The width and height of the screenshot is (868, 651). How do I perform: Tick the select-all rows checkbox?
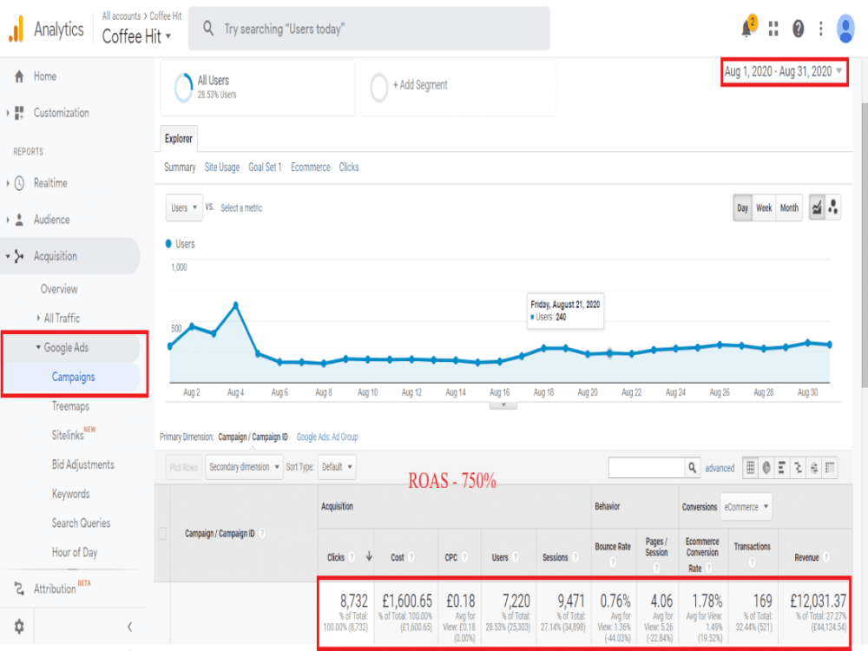coord(163,534)
